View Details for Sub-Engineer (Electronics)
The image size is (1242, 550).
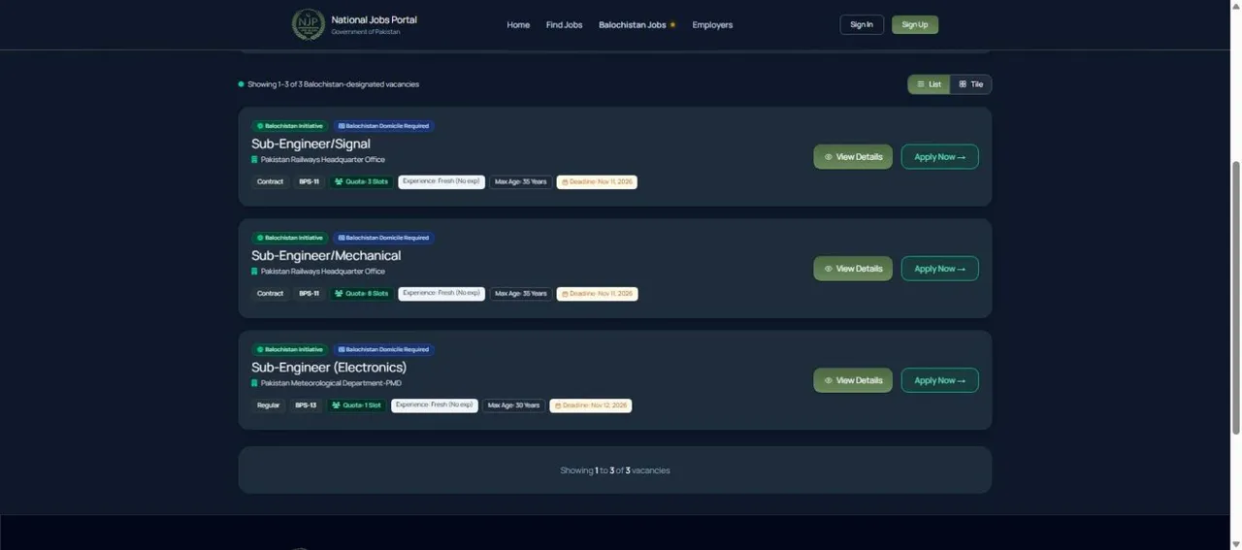[x=853, y=380]
